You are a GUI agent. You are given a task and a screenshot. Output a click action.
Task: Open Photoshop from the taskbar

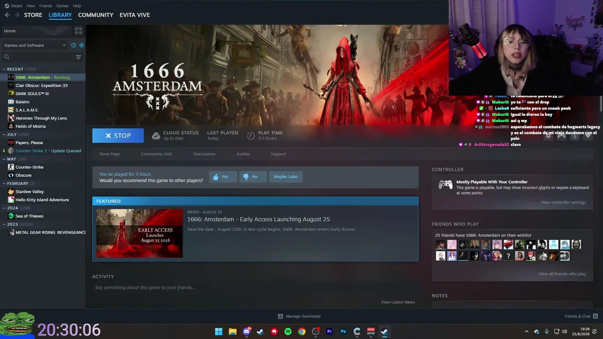click(x=343, y=331)
